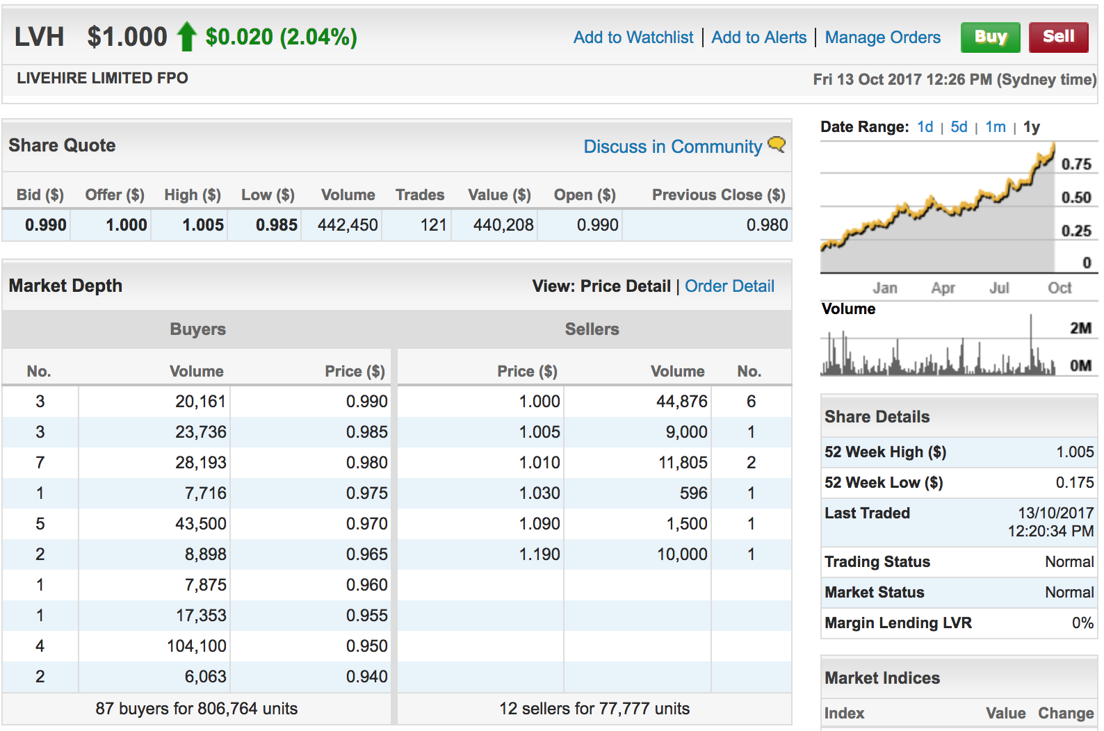Click '12 sellers for 77,777 units' summary
The image size is (1104, 731).
(594, 709)
